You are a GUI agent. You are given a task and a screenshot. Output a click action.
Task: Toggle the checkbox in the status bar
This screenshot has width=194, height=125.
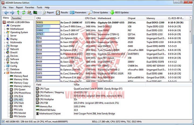(x=3, y=122)
